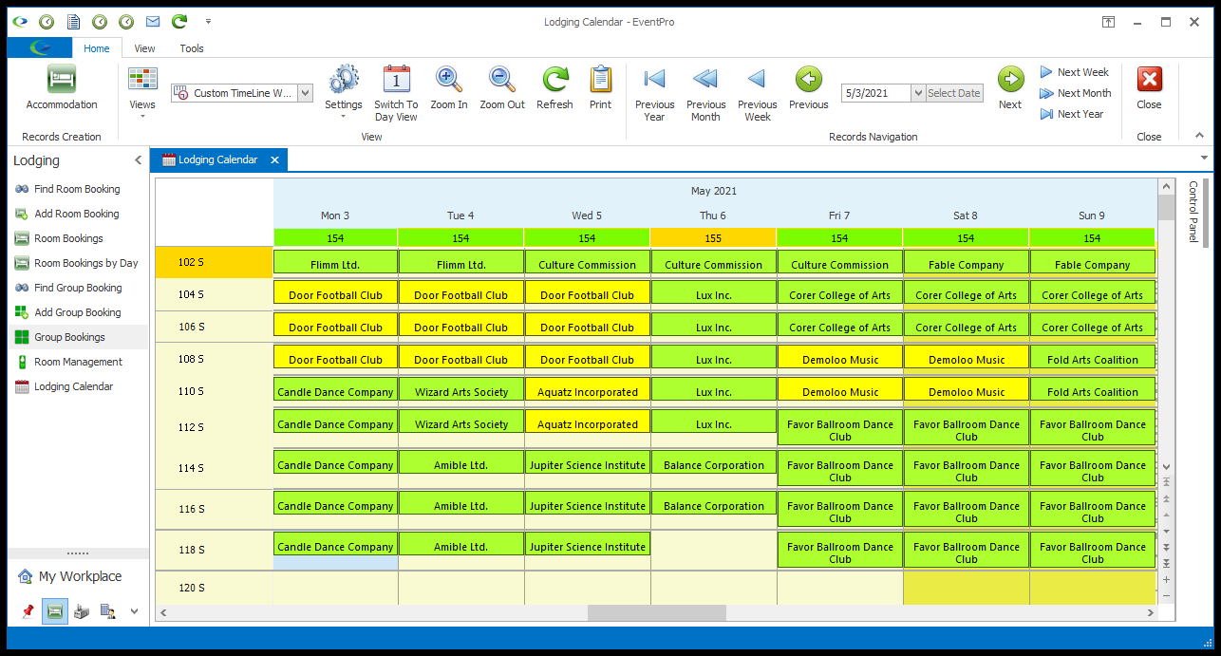The width and height of the screenshot is (1221, 656).
Task: Switch to the Tools ribbon tab
Action: click(x=192, y=48)
